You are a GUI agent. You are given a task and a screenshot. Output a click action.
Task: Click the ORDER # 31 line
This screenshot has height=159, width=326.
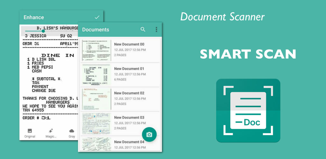37,118
